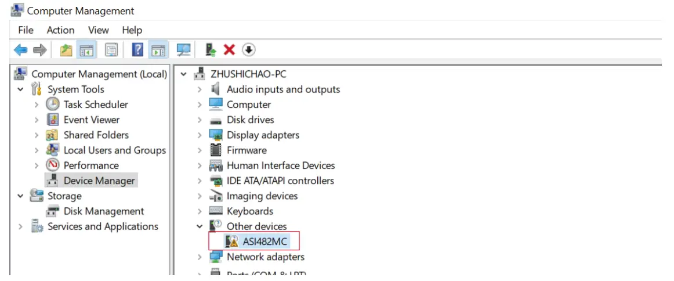Select the Disk drives label
Screen dimensions: 674x281
[x=251, y=120]
